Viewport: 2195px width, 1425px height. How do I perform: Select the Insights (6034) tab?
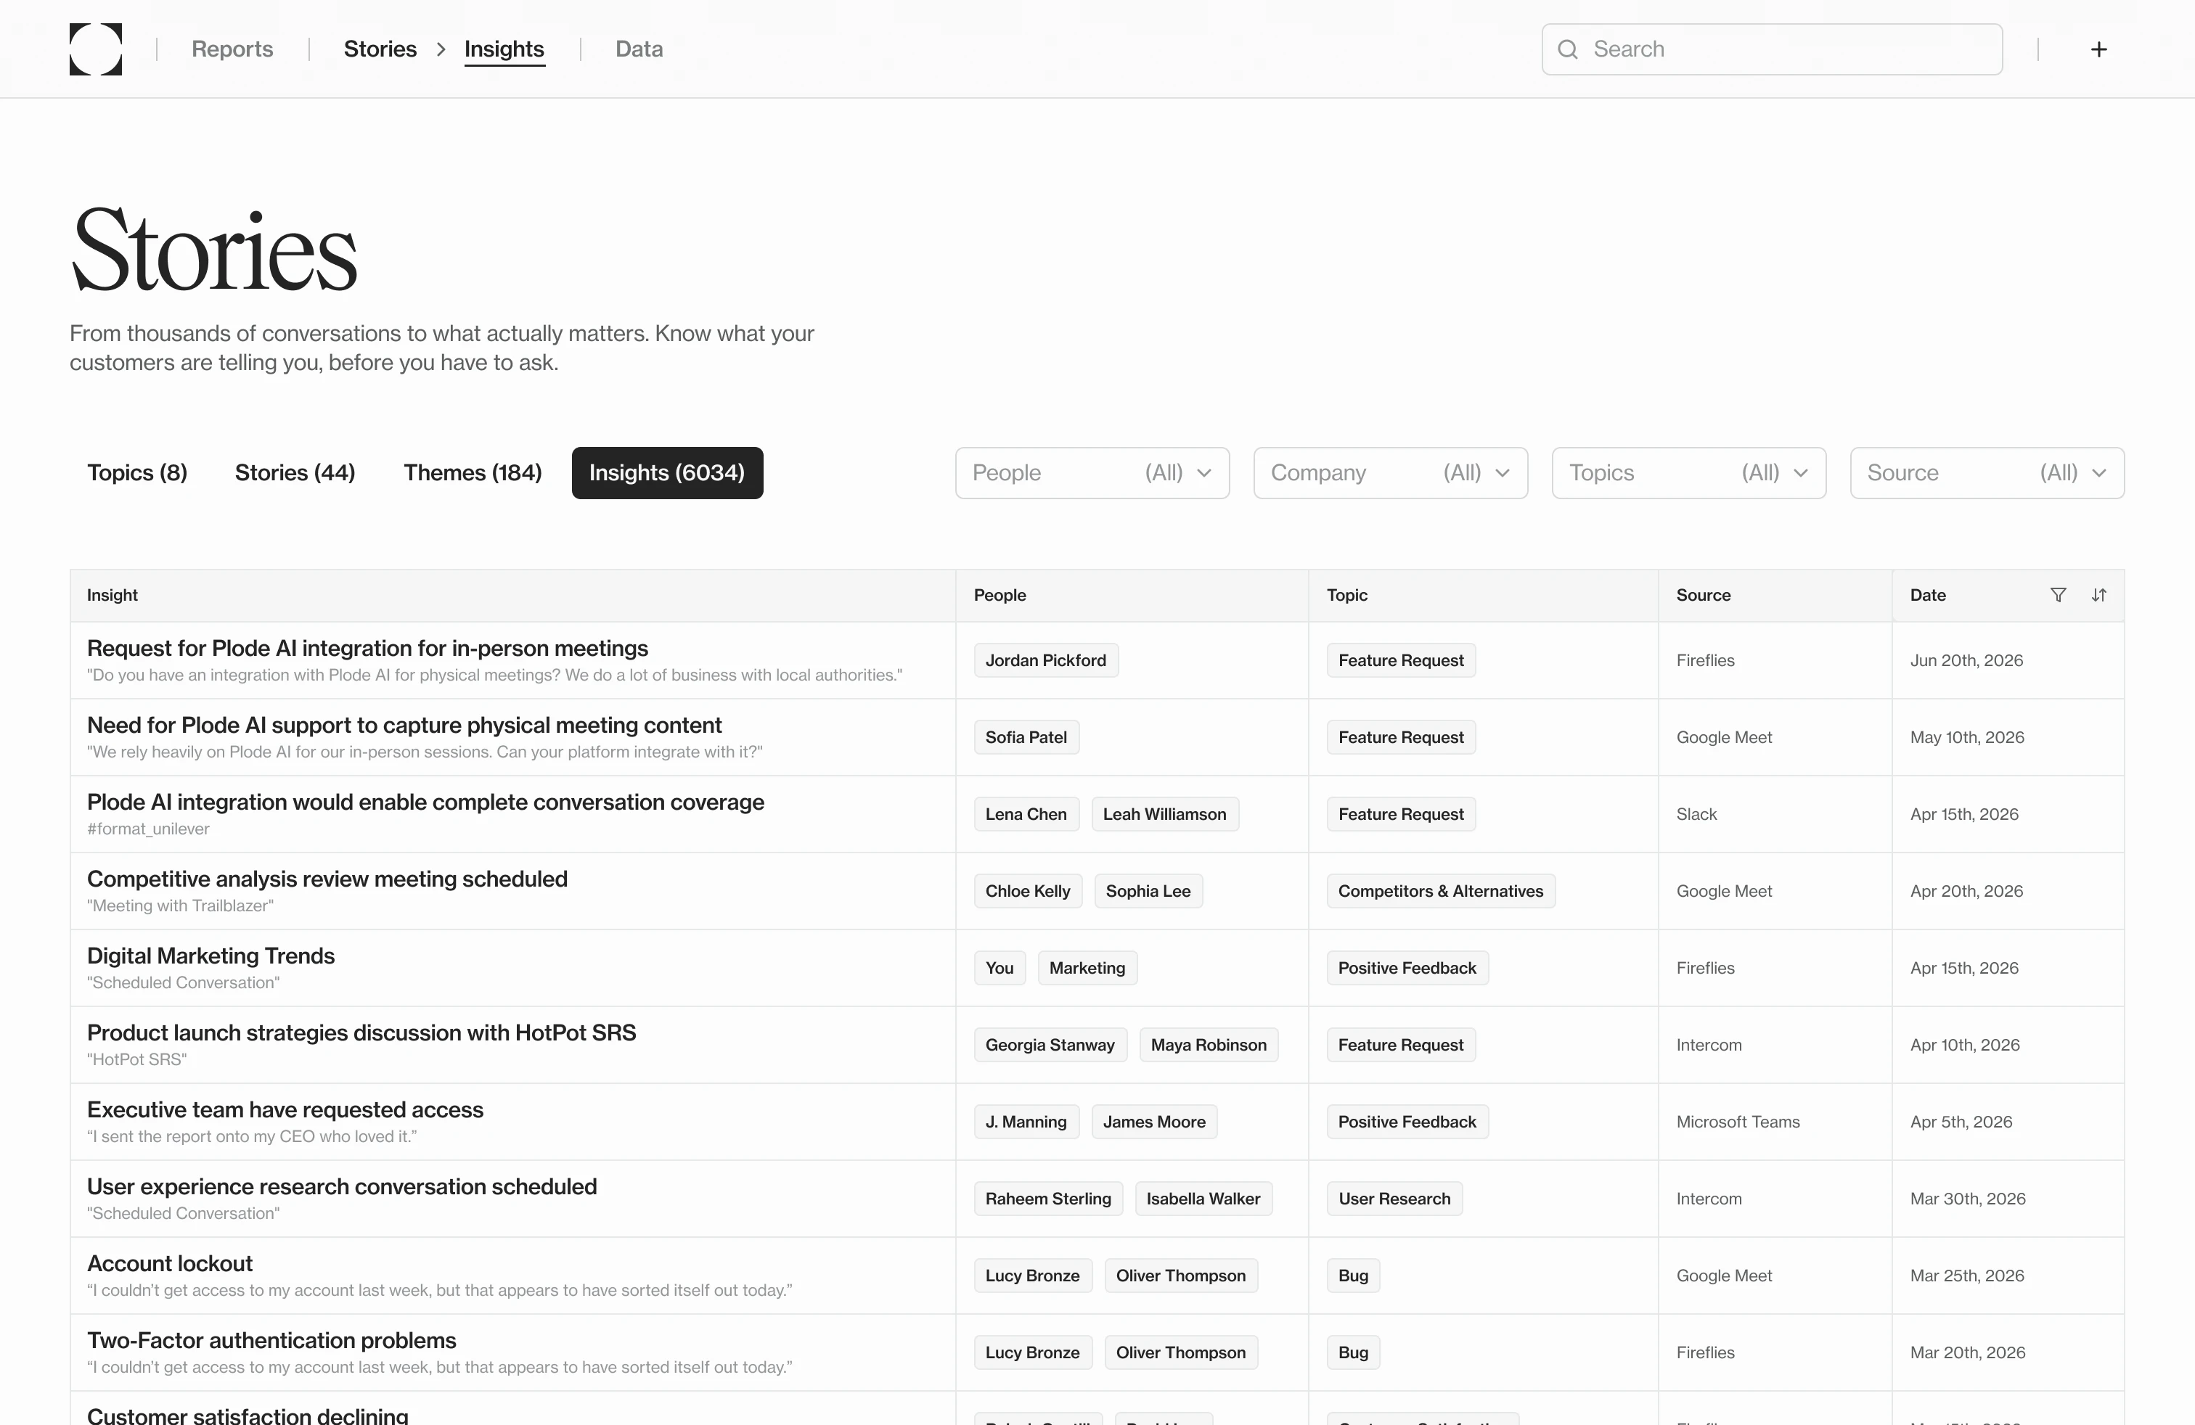point(667,473)
